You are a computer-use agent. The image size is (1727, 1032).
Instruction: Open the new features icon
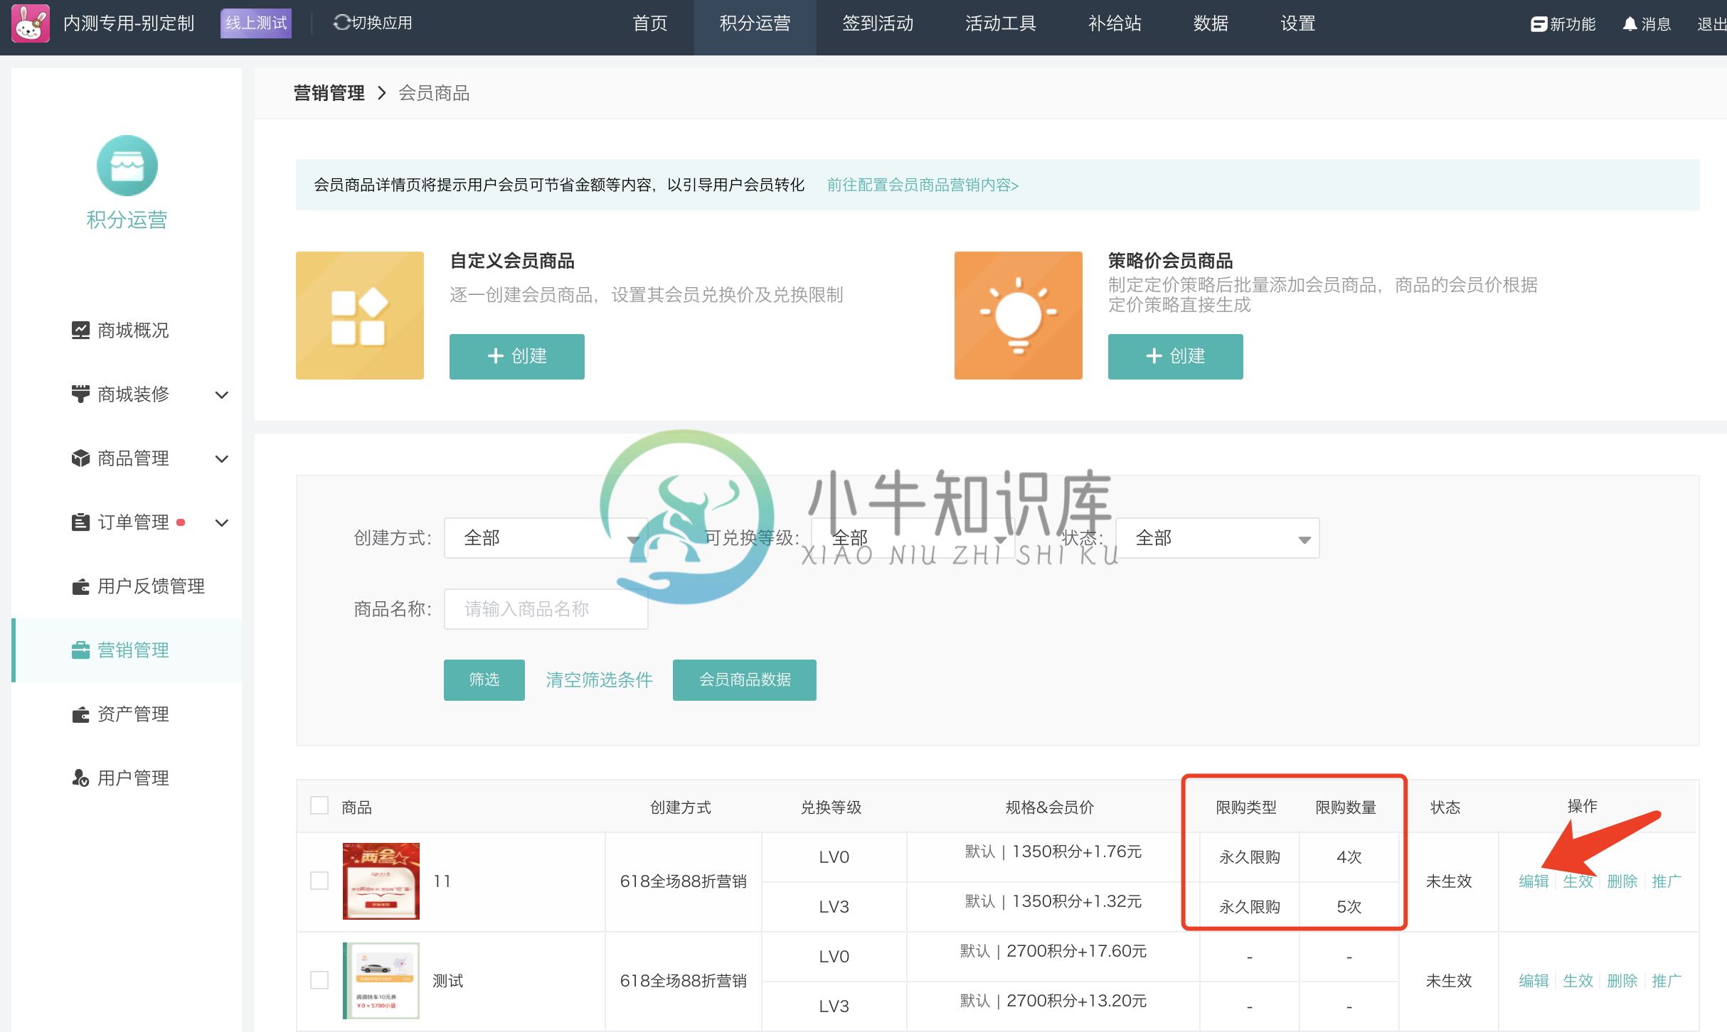click(x=1539, y=24)
